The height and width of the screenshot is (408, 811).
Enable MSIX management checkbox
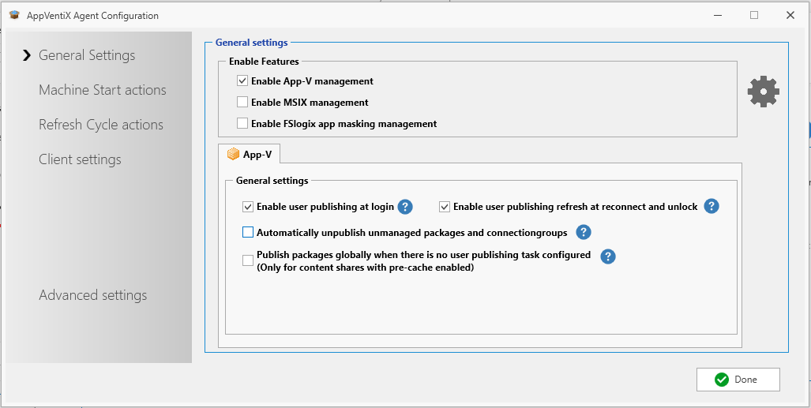click(x=242, y=103)
